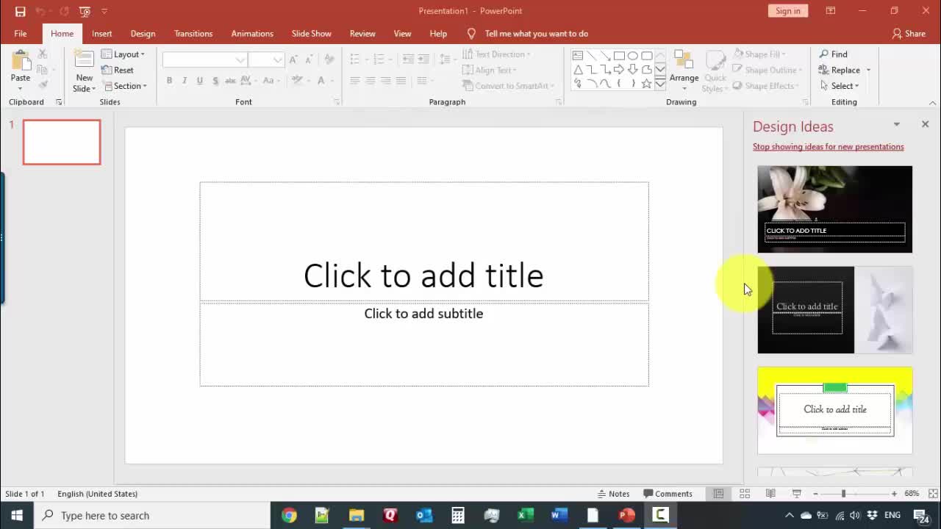Click Stop showing ideas for new presentations
Image resolution: width=941 pixels, height=529 pixels.
pyautogui.click(x=828, y=147)
